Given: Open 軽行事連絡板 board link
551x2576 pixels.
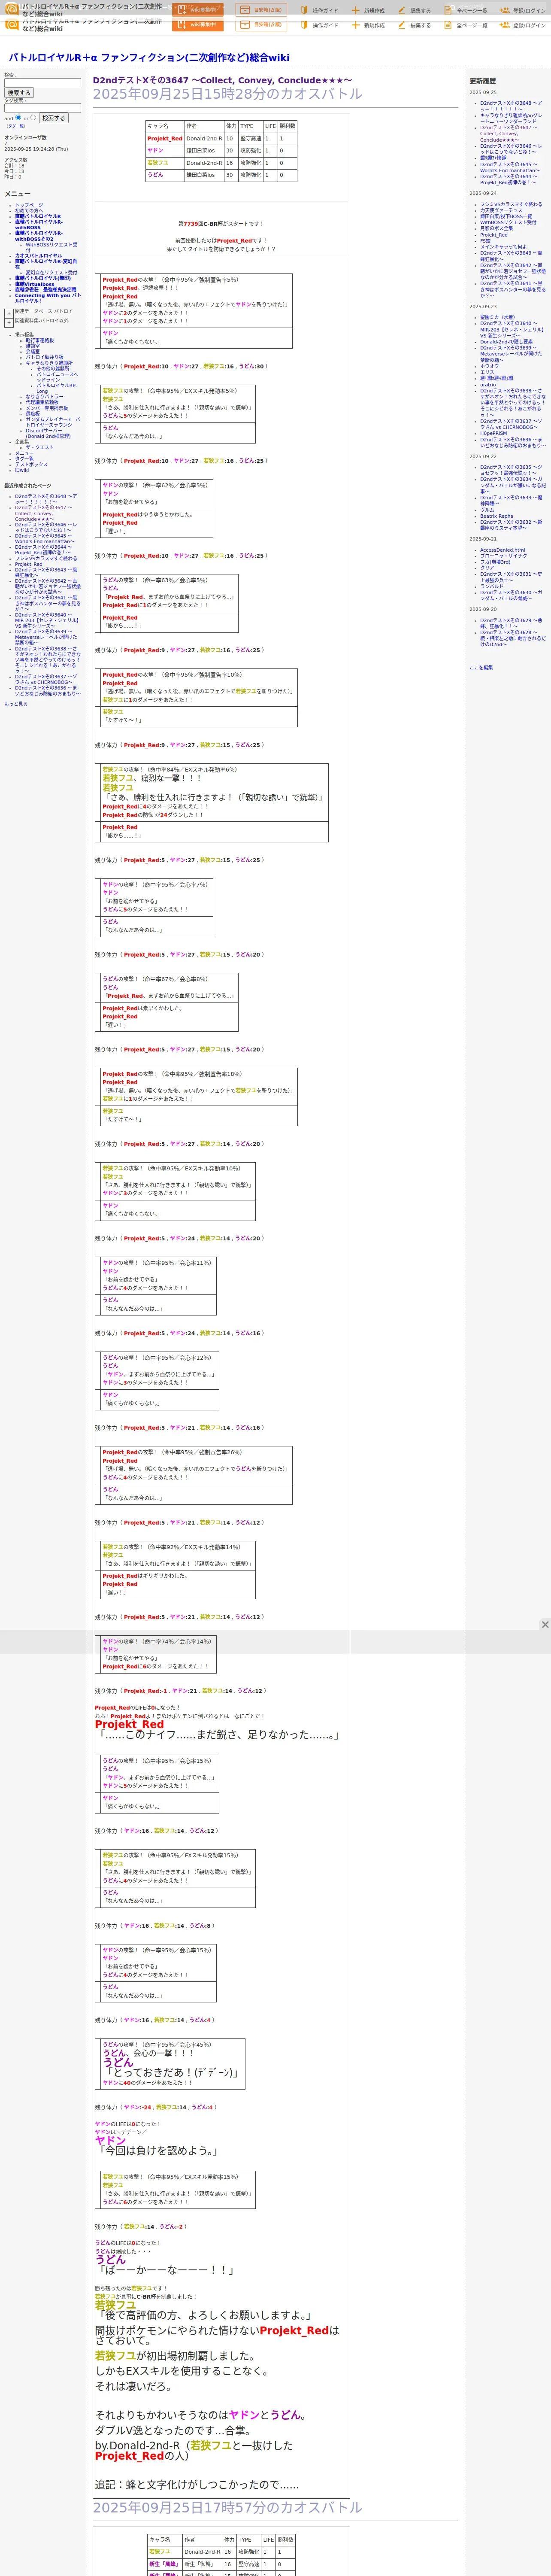Looking at the screenshot, I should tap(40, 340).
